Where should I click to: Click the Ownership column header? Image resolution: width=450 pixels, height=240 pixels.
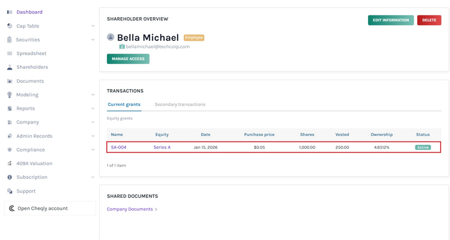(x=382, y=134)
